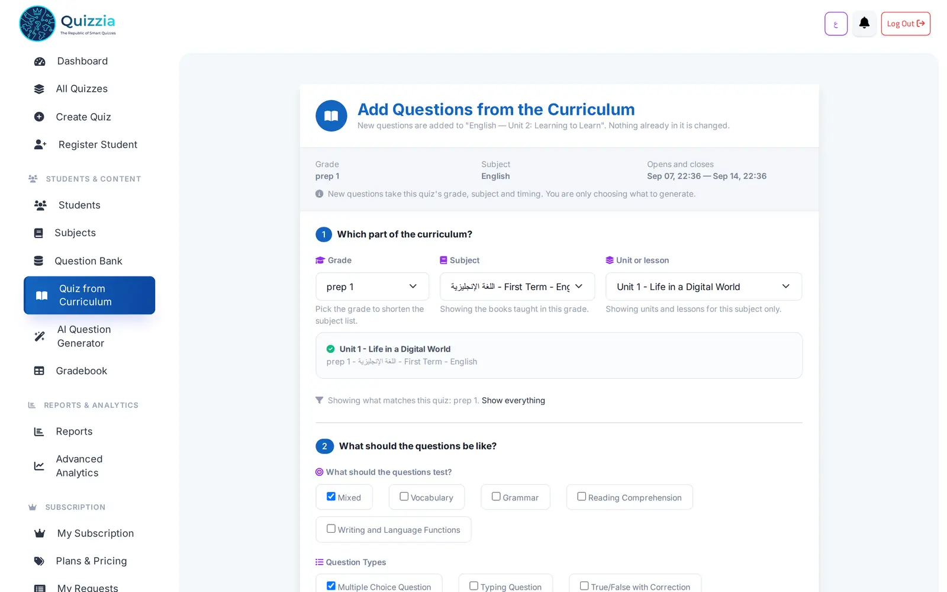Click the Create Quiz plus icon
This screenshot has height=592, width=947.
39,117
